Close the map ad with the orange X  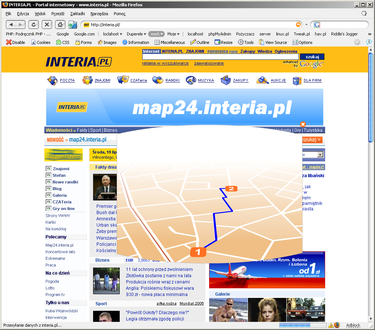point(303,124)
